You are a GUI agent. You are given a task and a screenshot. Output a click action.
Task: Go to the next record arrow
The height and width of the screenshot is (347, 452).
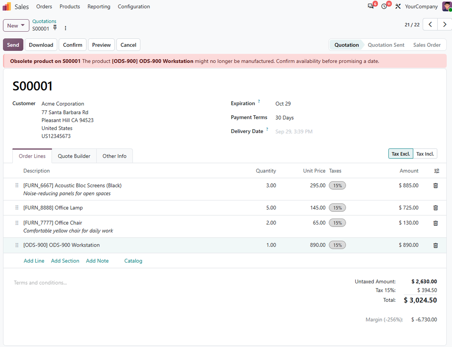tap(444, 24)
